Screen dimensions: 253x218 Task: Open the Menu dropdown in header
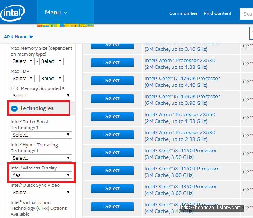pos(56,13)
